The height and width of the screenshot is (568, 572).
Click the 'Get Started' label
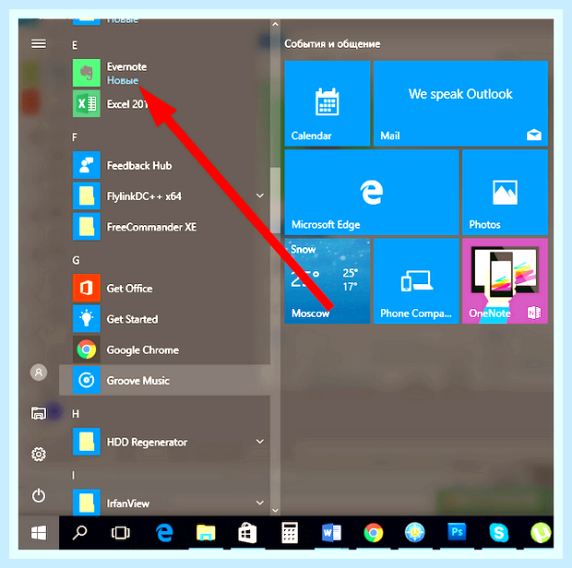(132, 319)
